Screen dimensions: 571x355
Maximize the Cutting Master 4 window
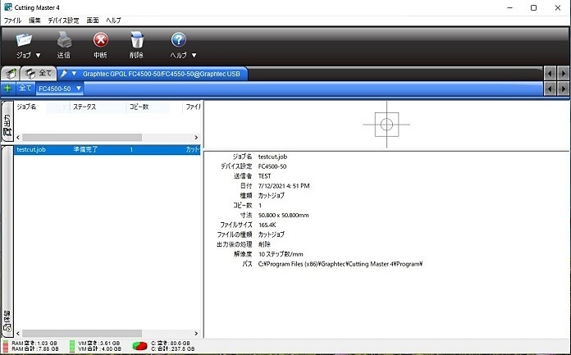click(x=533, y=7)
